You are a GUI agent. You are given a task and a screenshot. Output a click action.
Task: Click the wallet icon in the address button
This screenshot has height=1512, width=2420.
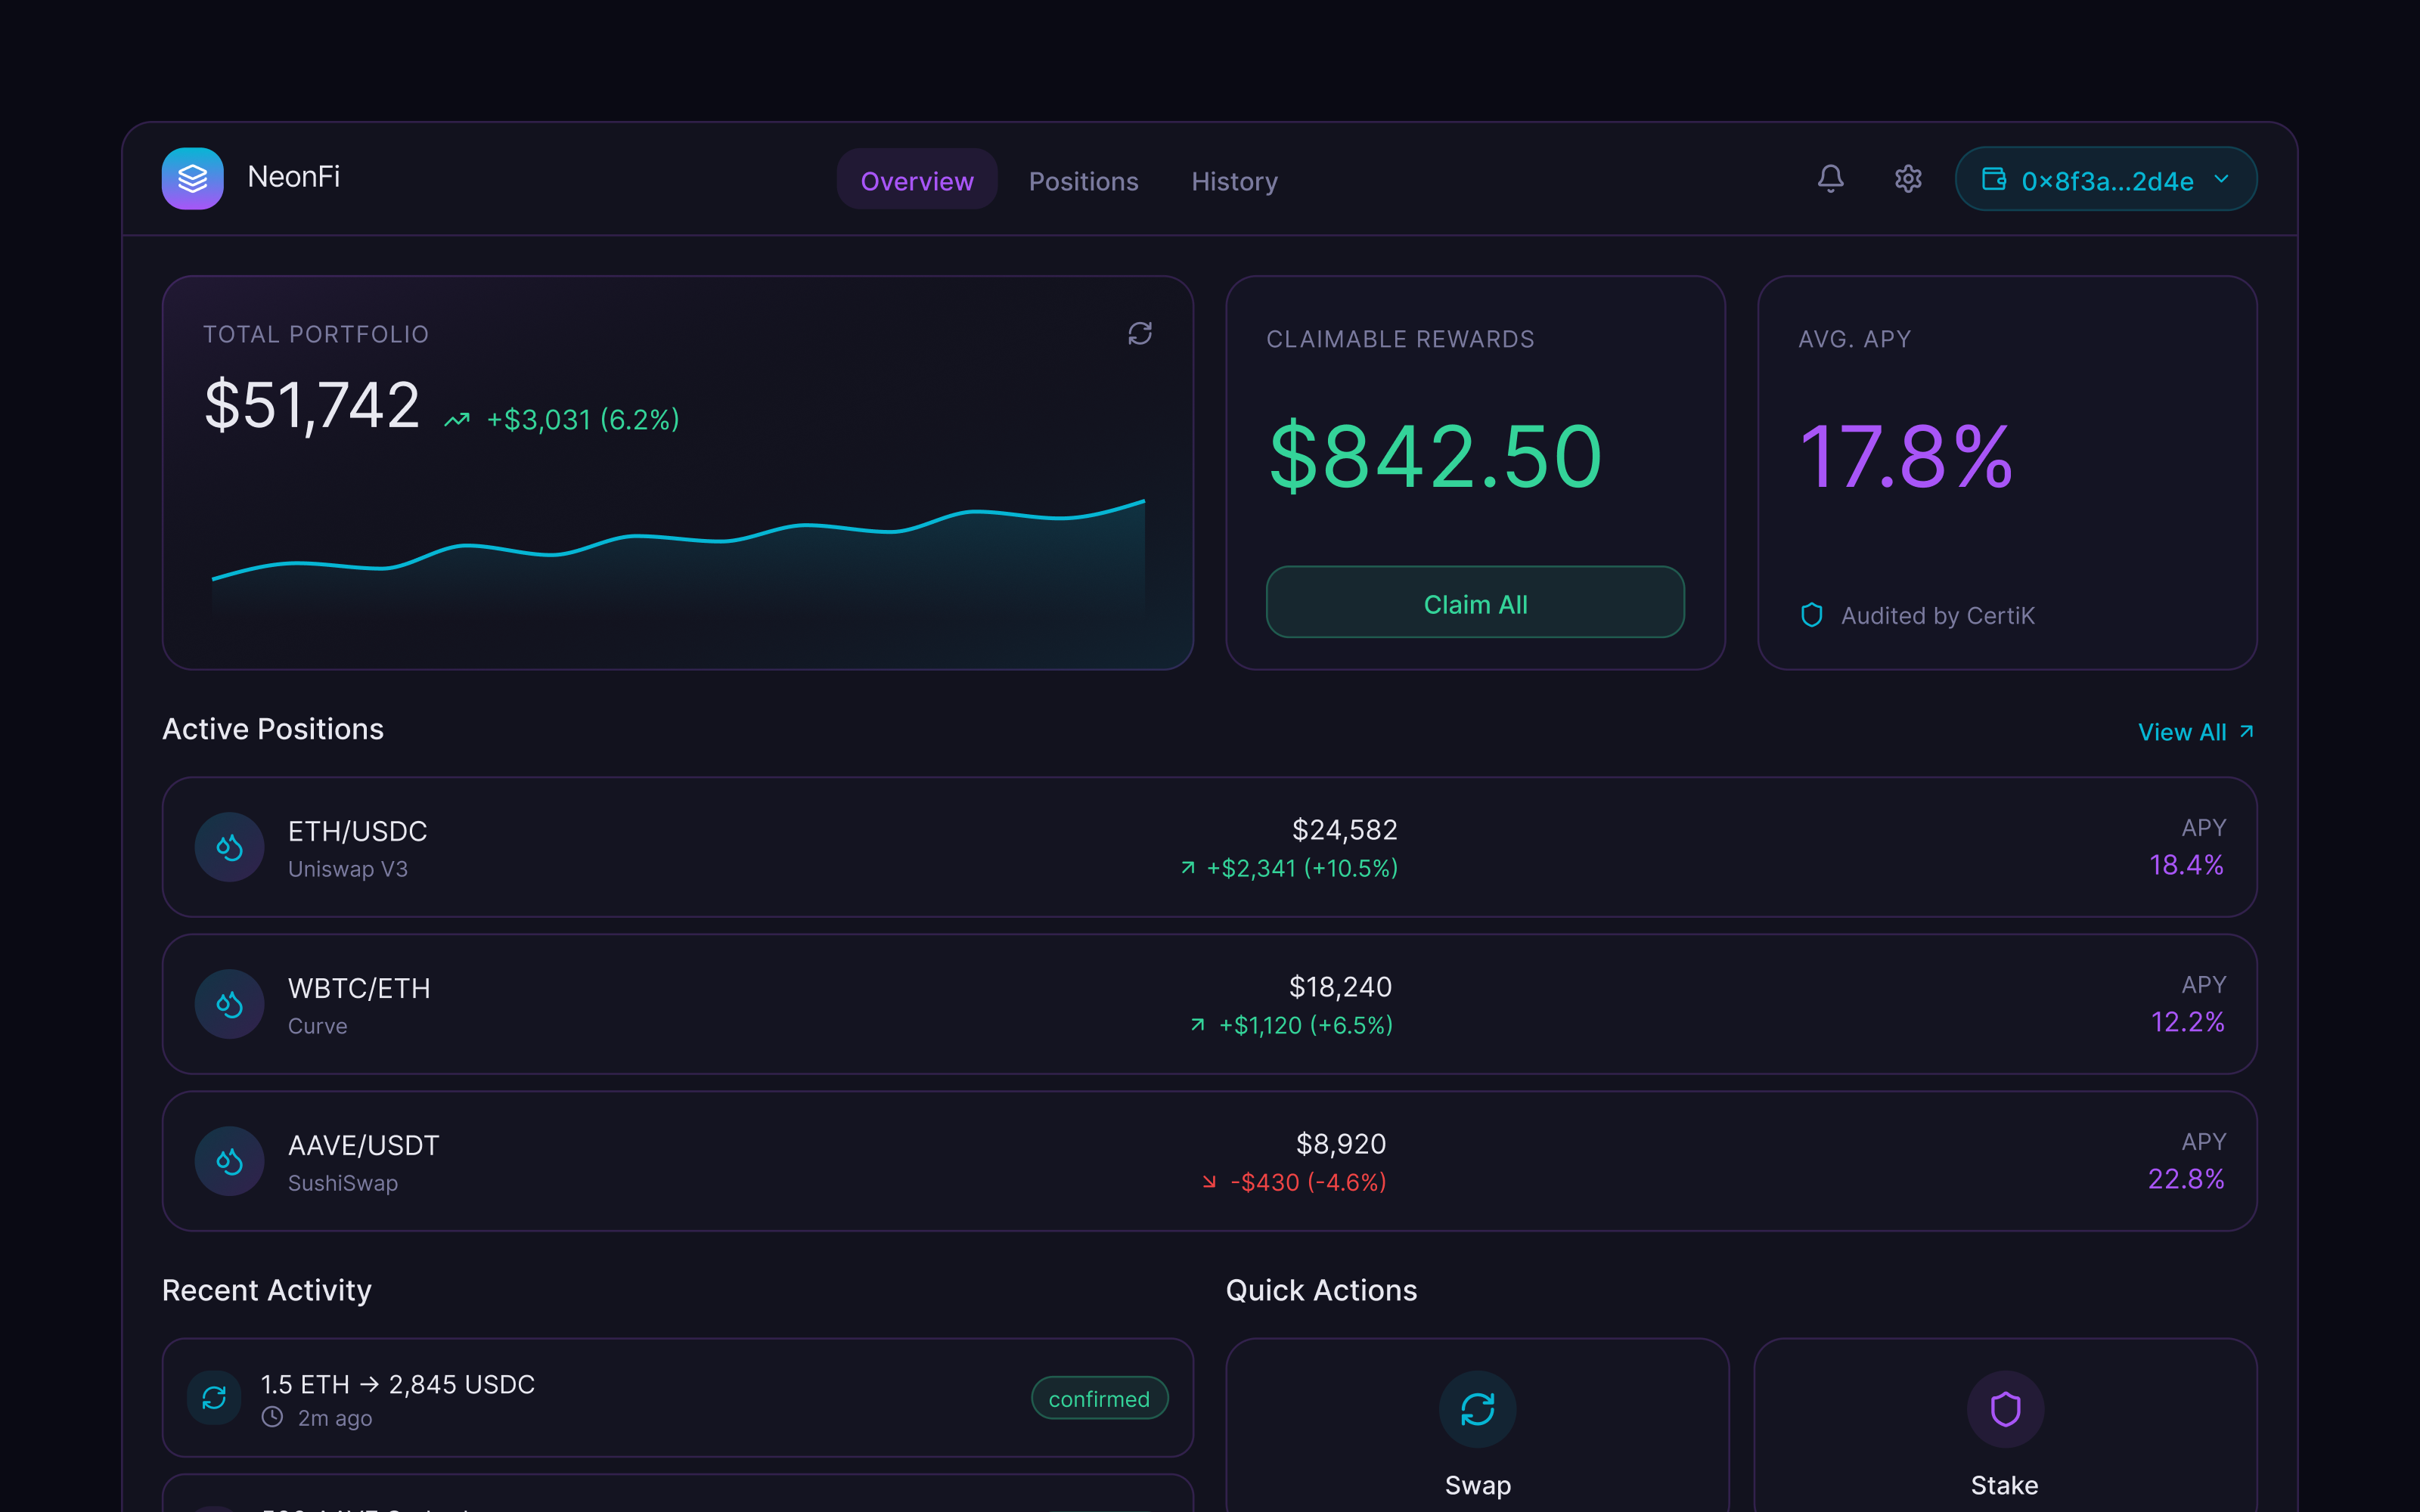tap(1994, 179)
